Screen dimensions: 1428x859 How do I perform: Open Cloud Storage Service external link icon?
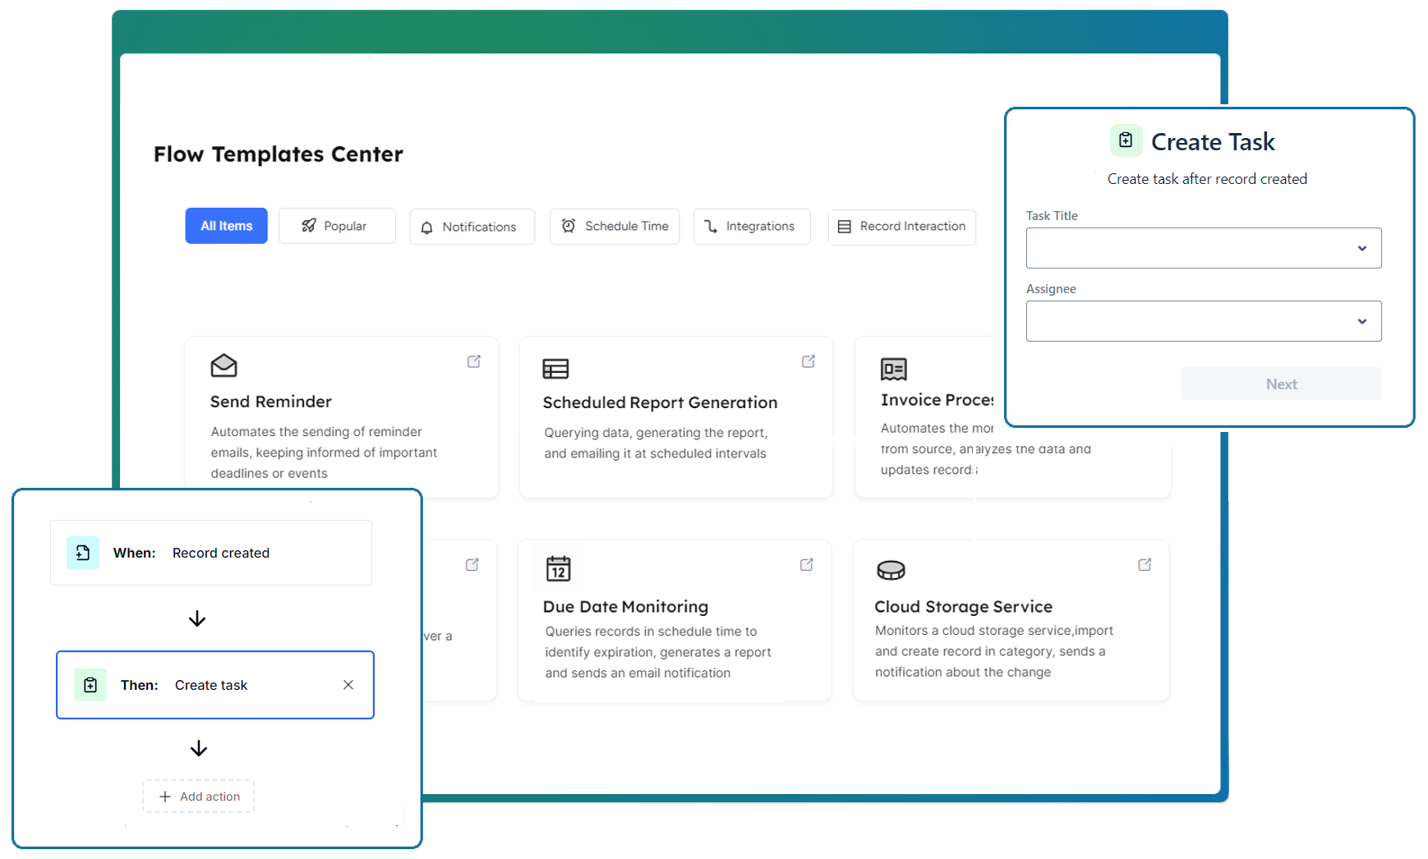tap(1145, 564)
